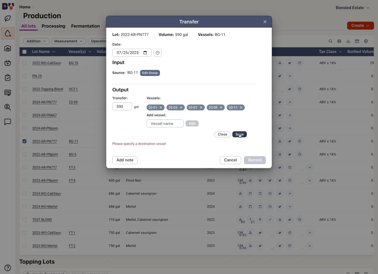
Task: Click the Cancel button in Transfer dialog
Action: 230,160
